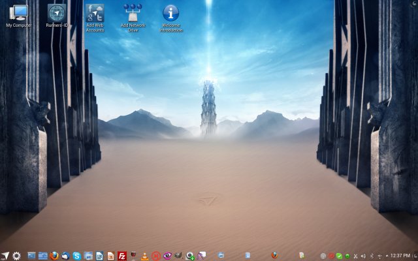Launch VLC media player cone icon
Screen dimensions: 418x261
145,256
